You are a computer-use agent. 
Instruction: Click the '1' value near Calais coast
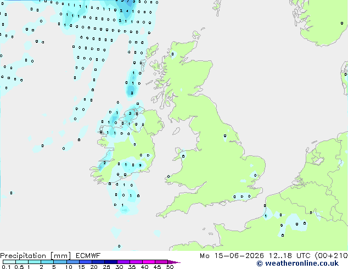tap(266, 216)
